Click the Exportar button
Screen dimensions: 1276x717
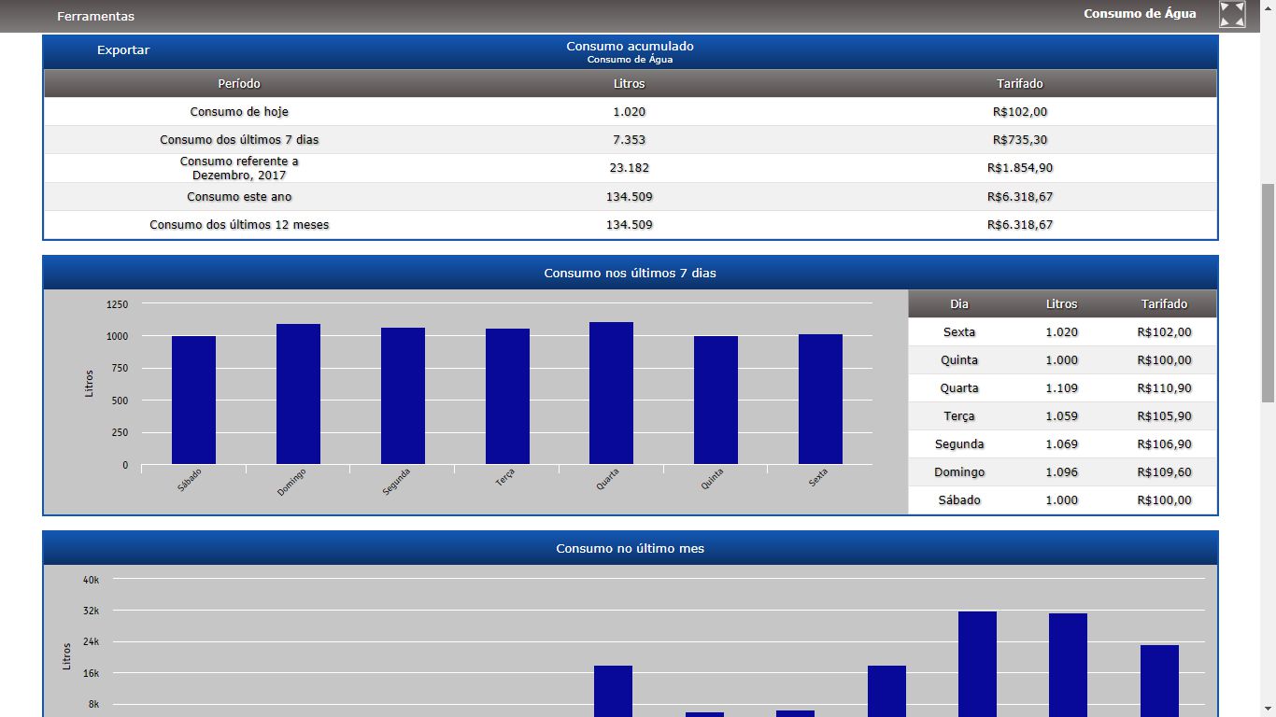coord(123,50)
